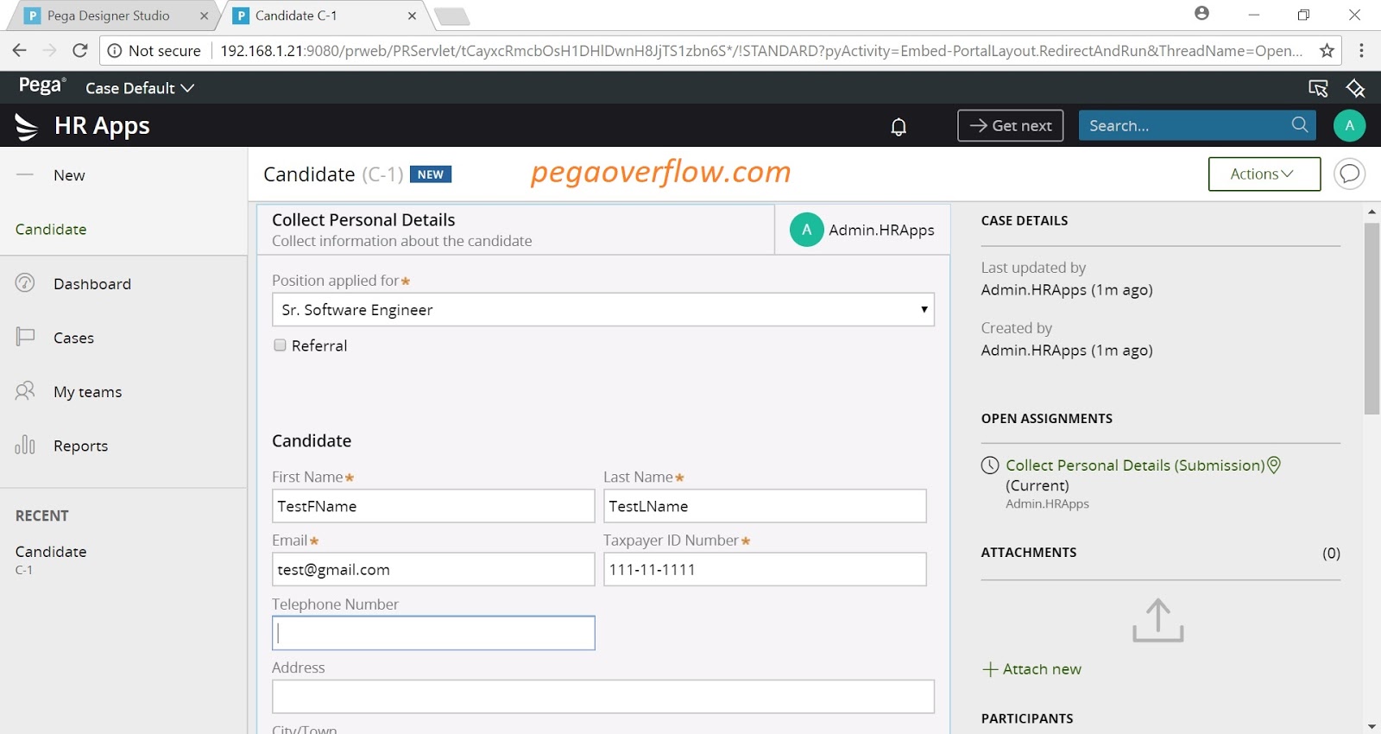The image size is (1381, 734).
Task: Click Admin.HRApps avatar in assignment header
Action: [806, 230]
